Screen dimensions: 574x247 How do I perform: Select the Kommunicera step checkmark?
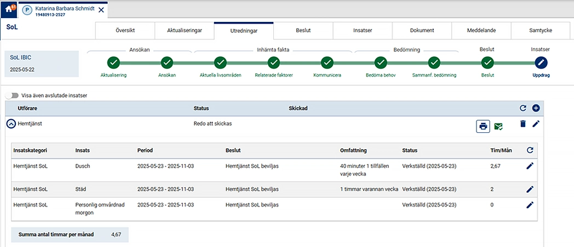[328, 63]
